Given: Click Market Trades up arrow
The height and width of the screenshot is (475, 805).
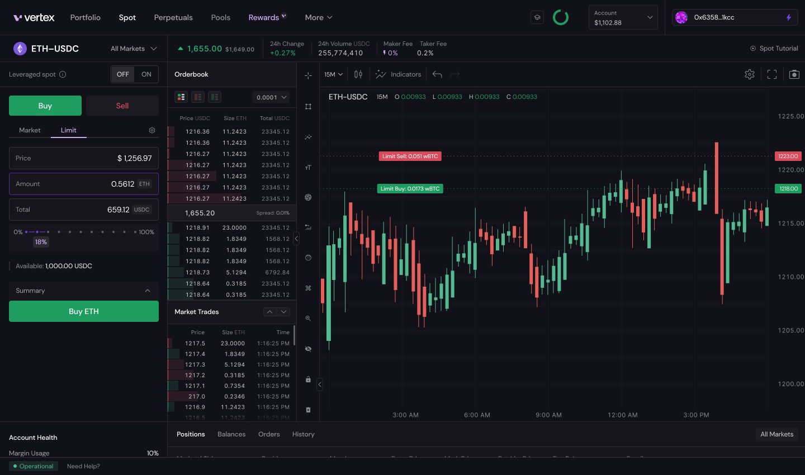Looking at the screenshot, I should coord(269,312).
